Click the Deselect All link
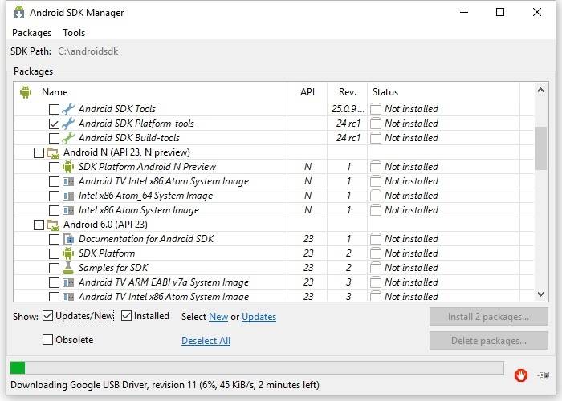Screen dimensions: 562x401 pyautogui.click(x=206, y=341)
